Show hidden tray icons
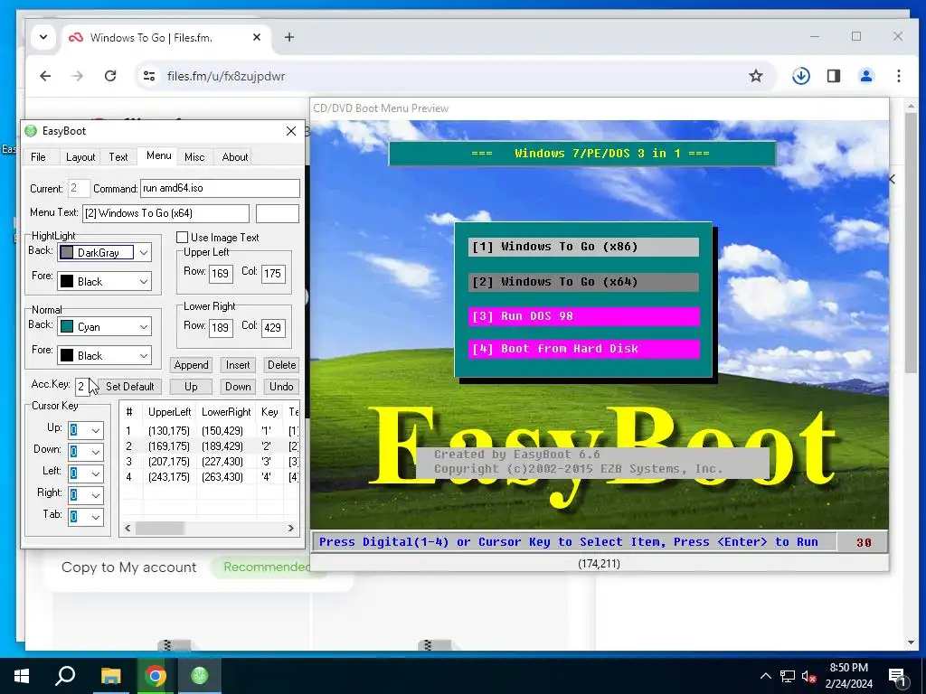The image size is (926, 694). point(765,676)
